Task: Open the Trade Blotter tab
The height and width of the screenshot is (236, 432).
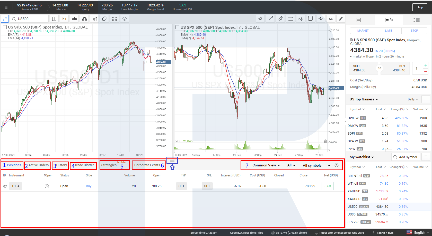Action: tap(84, 165)
